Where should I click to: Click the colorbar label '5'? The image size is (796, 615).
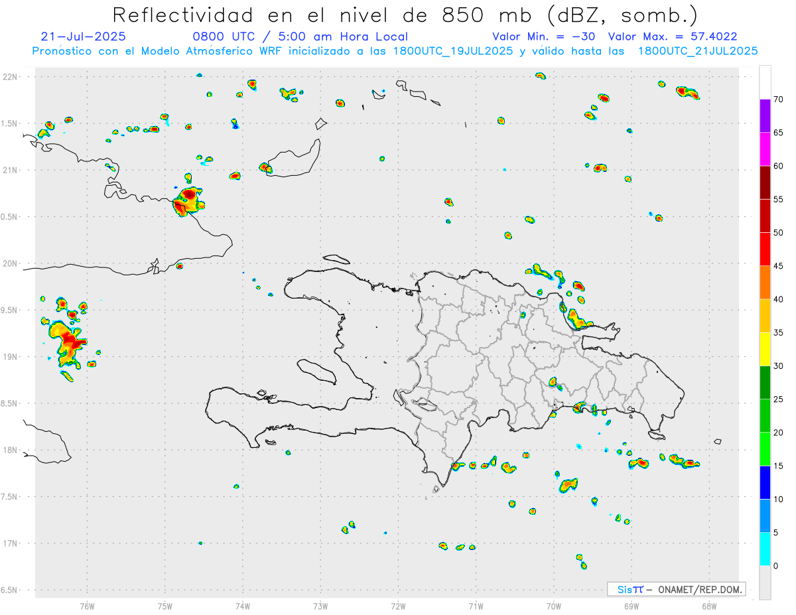(x=775, y=533)
